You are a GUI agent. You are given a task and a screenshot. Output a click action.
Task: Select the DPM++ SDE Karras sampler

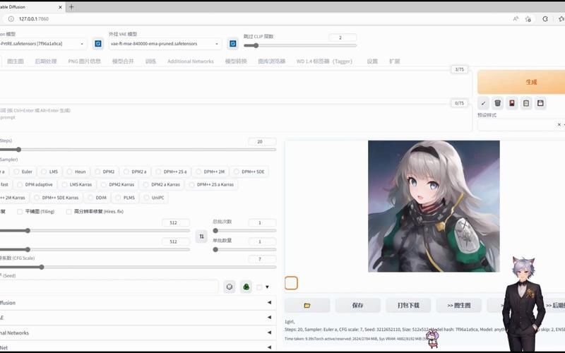56,198
